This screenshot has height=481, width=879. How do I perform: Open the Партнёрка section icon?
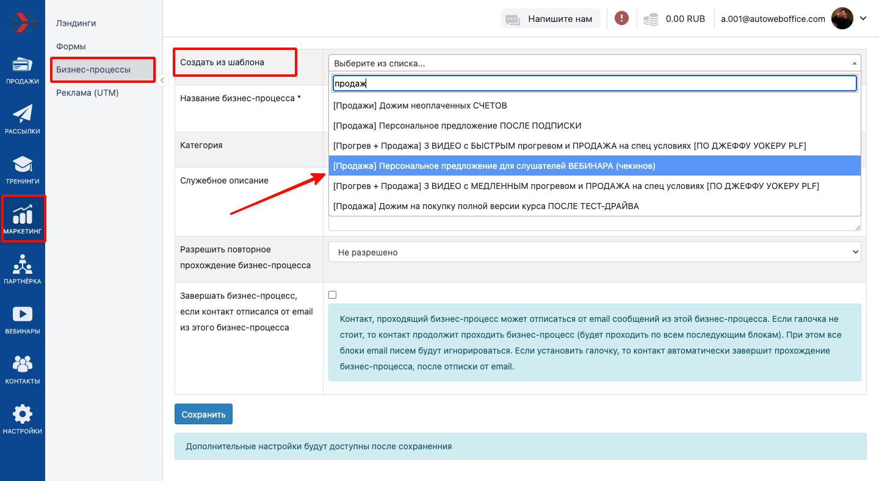pyautogui.click(x=23, y=269)
